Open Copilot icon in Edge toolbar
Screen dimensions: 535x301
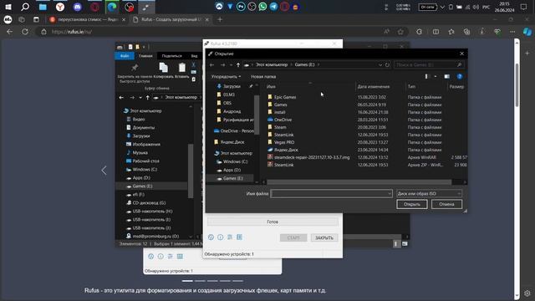click(527, 32)
